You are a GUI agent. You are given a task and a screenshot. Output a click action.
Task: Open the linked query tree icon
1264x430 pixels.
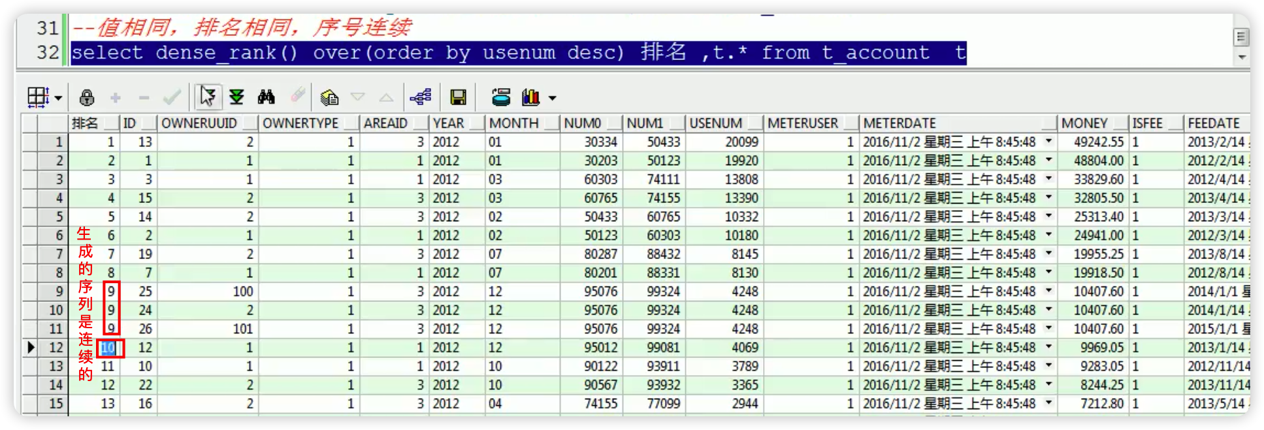421,97
